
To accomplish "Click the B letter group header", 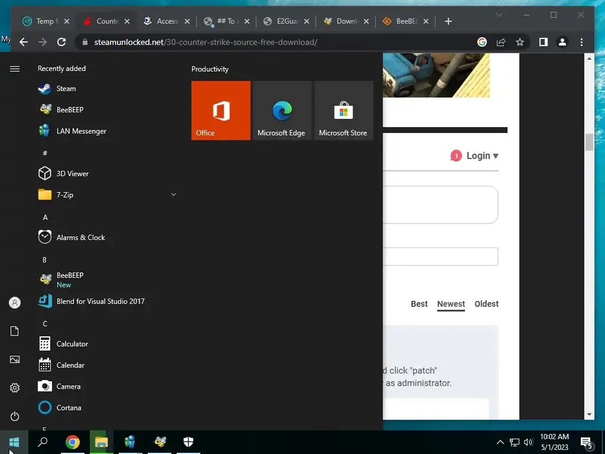I will click(x=44, y=260).
